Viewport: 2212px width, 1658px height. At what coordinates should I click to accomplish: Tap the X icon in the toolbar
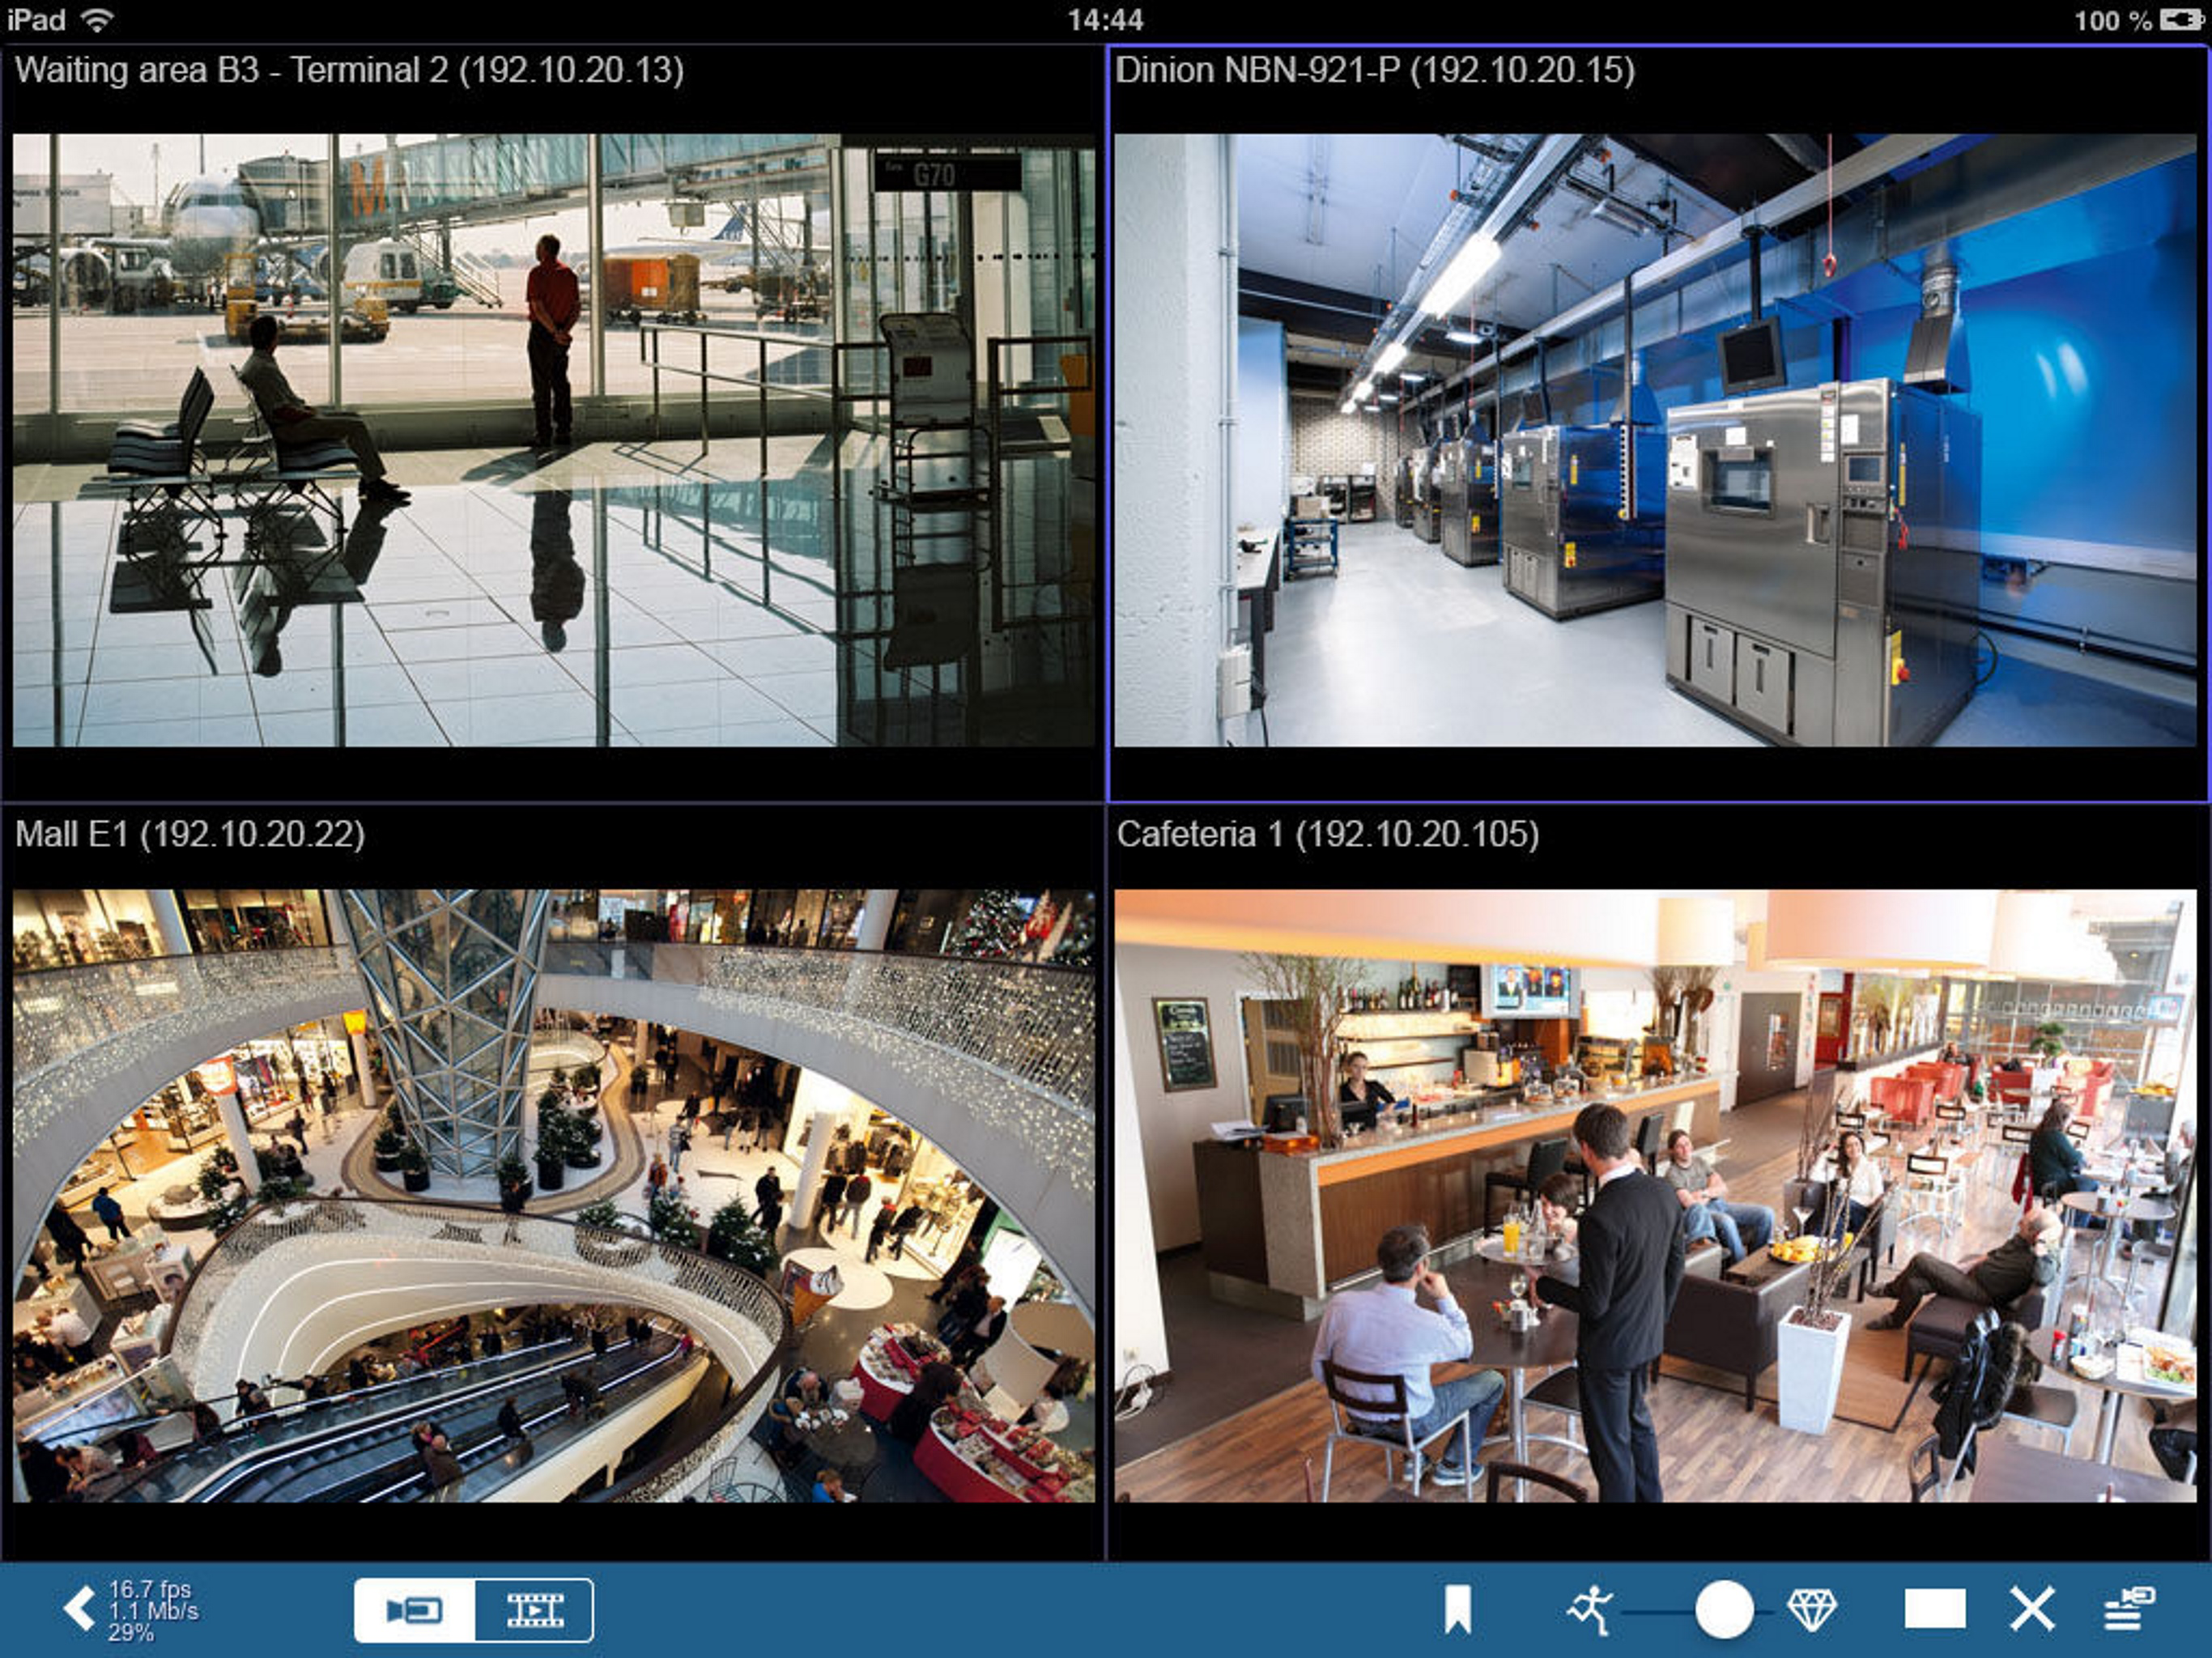click(x=2032, y=1610)
